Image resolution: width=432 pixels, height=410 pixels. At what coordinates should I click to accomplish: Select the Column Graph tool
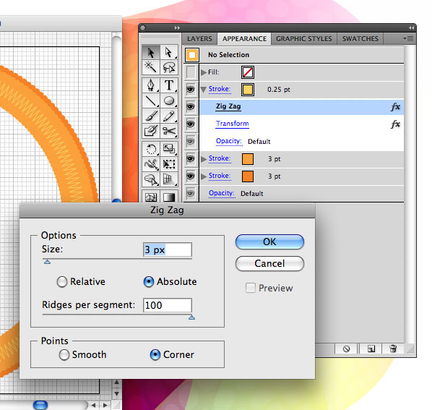click(168, 180)
